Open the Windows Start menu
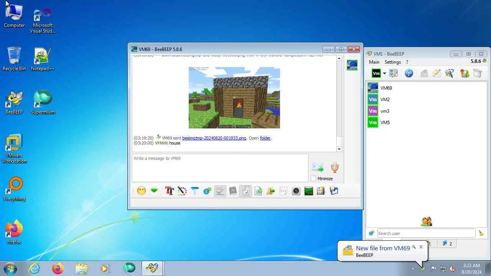This screenshot has width=491, height=276. pos(10,268)
